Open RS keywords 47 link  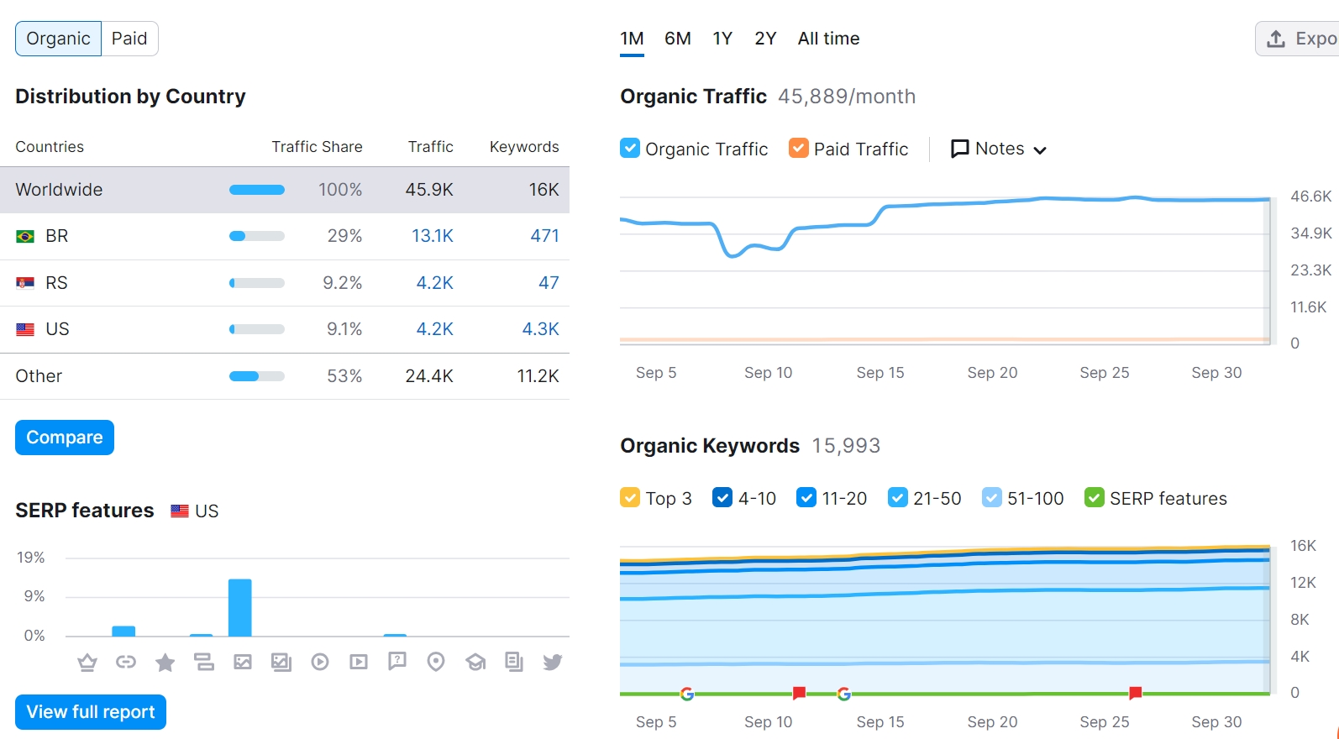549,283
